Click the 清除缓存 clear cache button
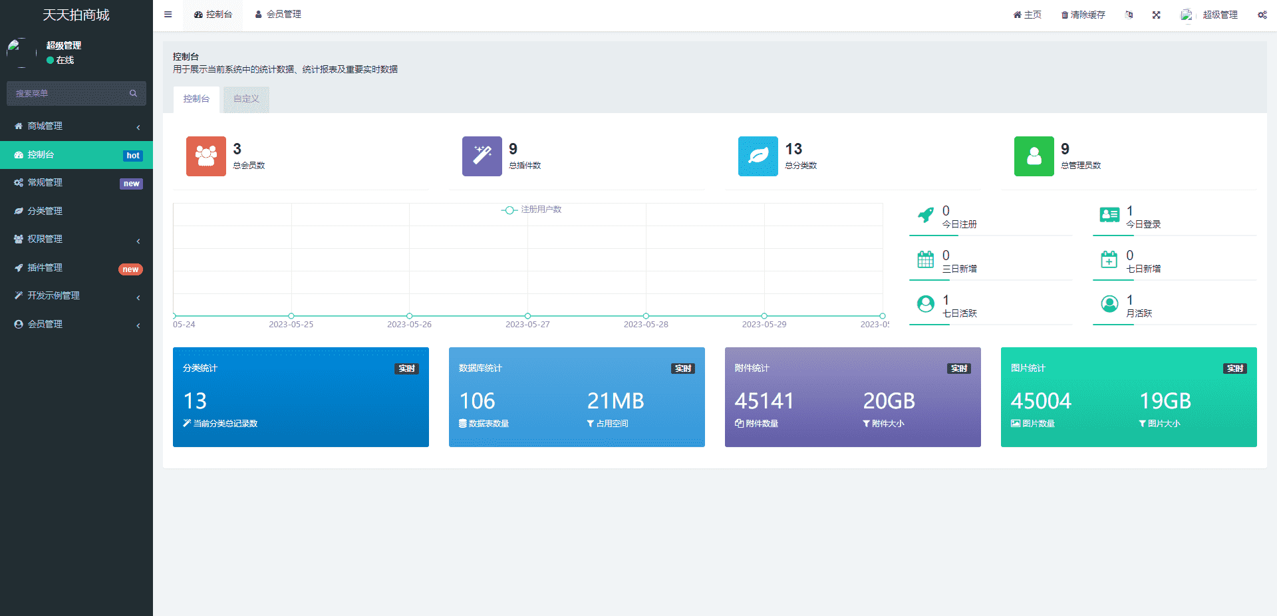The width and height of the screenshot is (1277, 616). click(x=1083, y=15)
